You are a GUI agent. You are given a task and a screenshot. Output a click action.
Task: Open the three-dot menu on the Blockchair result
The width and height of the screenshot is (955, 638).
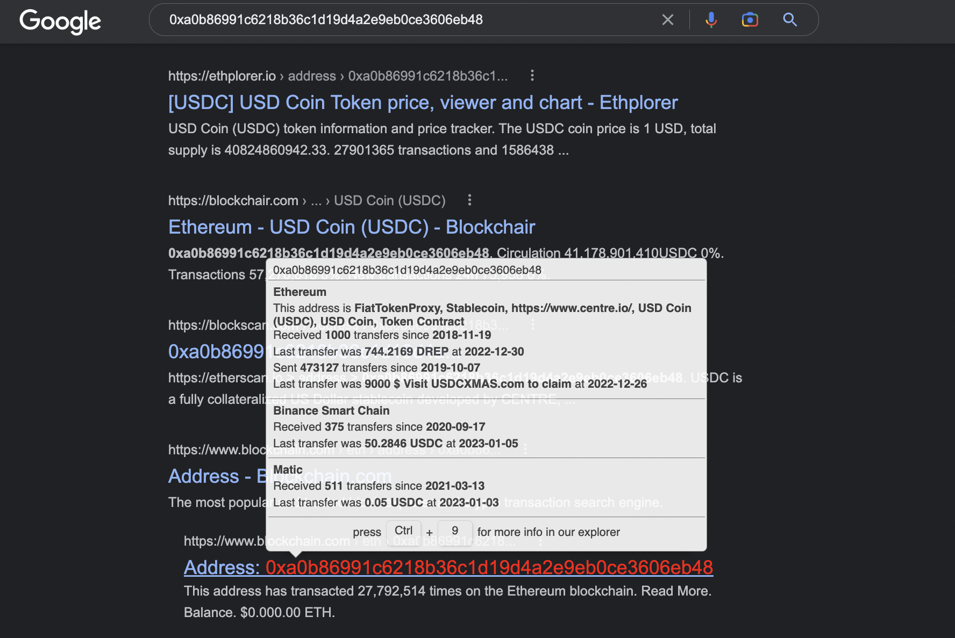point(469,200)
